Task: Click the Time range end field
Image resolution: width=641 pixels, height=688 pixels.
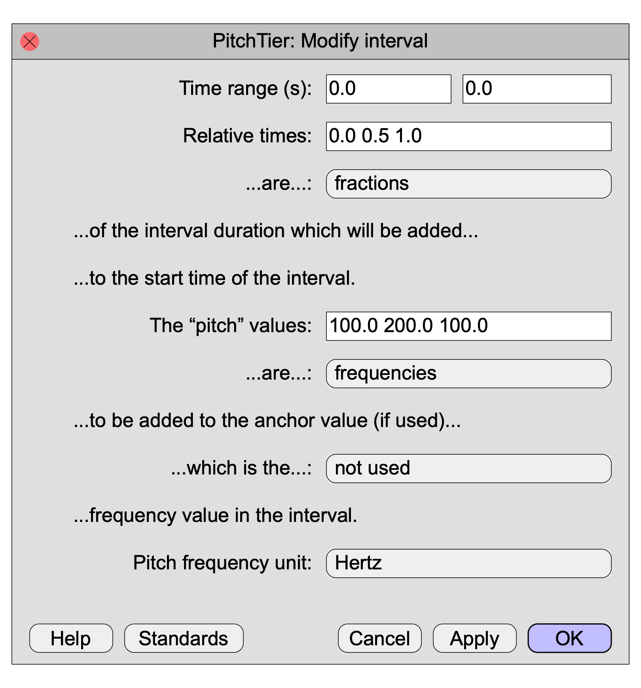Action: tap(537, 89)
